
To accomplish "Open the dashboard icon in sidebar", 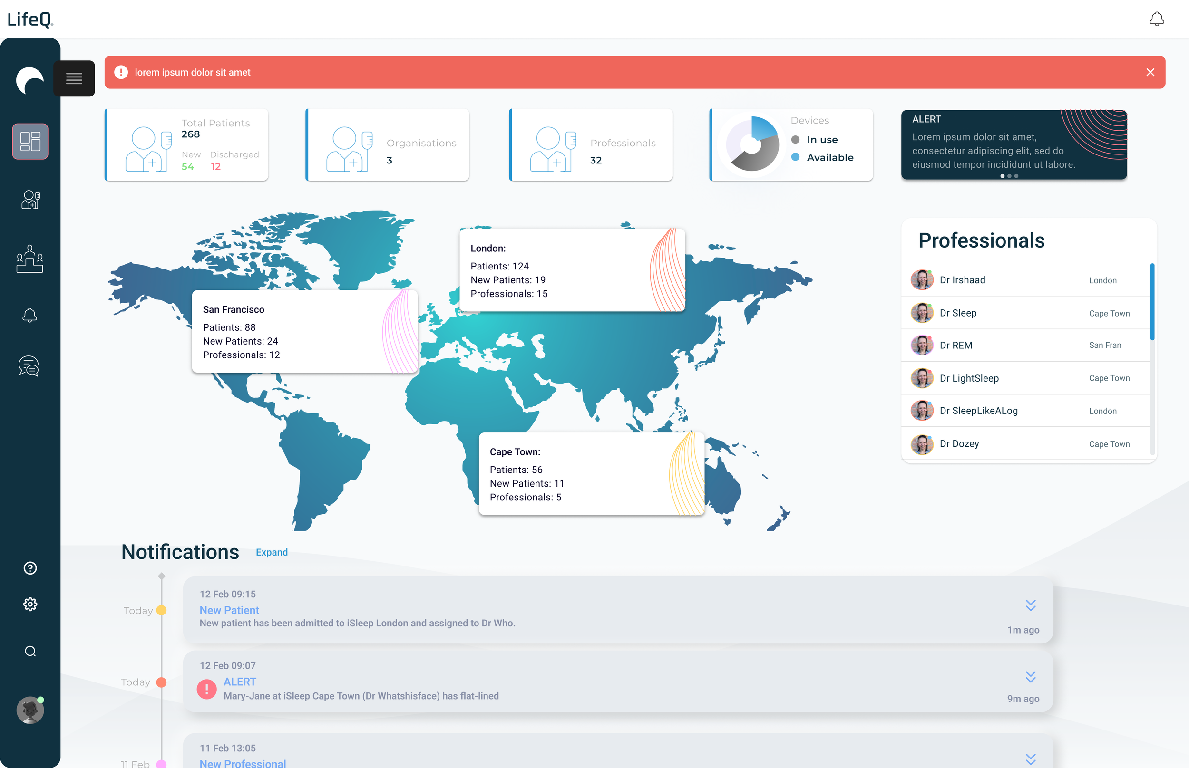I will pos(30,141).
